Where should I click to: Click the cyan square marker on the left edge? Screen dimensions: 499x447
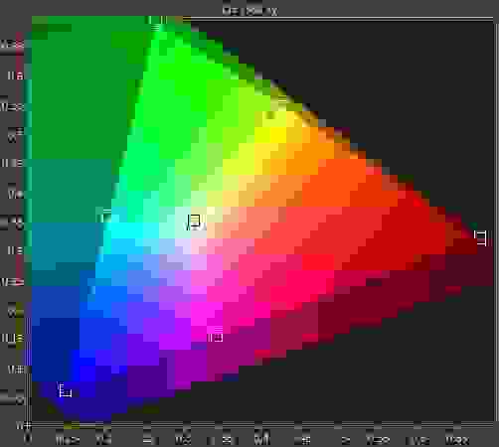point(104,216)
